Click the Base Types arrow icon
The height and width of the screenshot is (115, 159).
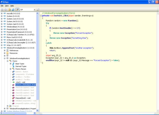coord(13,64)
